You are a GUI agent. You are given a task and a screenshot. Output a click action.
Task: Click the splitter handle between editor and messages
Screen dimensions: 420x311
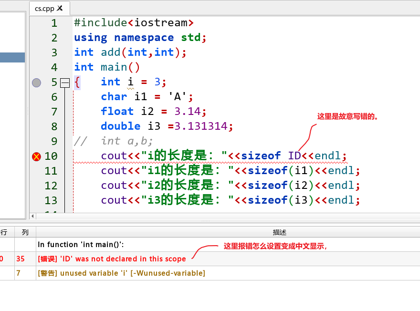point(205,221)
